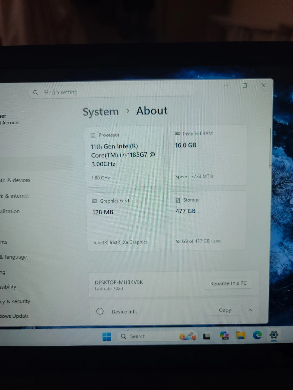The width and height of the screenshot is (293, 390).
Task: Open Gaming in the sidebar
Action: point(3,272)
